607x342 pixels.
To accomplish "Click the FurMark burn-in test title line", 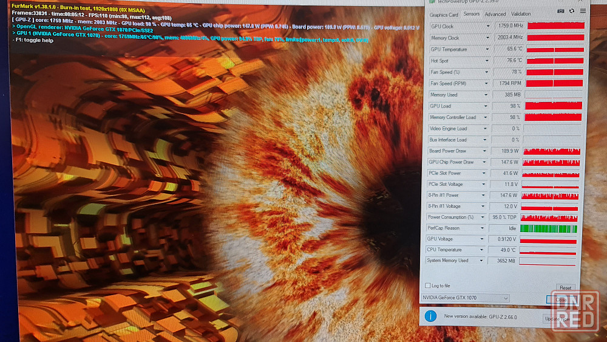I will (78, 8).
